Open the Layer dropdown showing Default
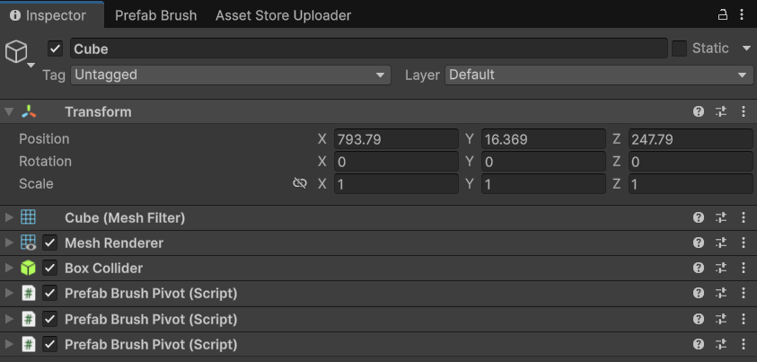The height and width of the screenshot is (362, 757). point(599,75)
